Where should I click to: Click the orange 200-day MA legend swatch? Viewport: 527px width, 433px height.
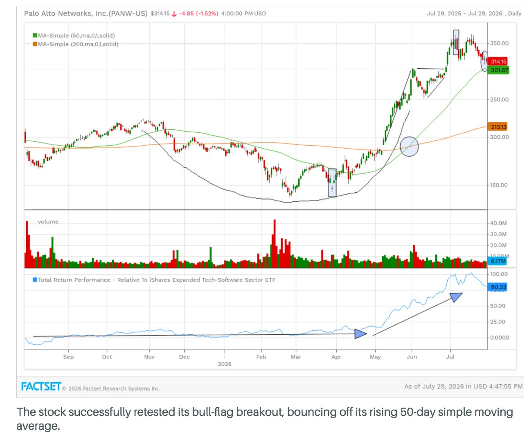(35, 44)
